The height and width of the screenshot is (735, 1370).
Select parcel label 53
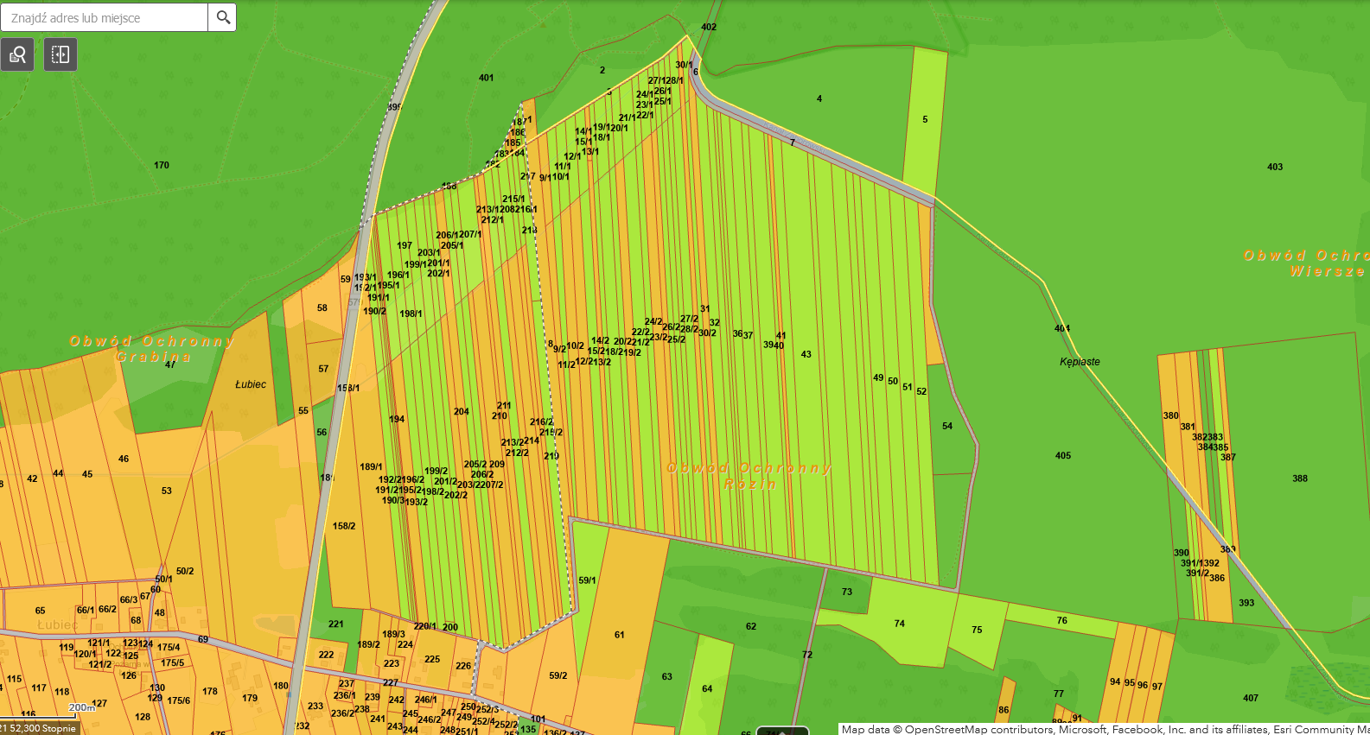pyautogui.click(x=167, y=491)
